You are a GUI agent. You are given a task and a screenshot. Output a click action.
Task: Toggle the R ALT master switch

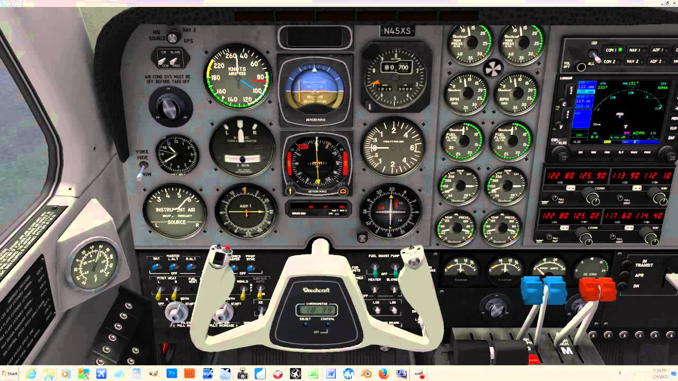point(191,267)
